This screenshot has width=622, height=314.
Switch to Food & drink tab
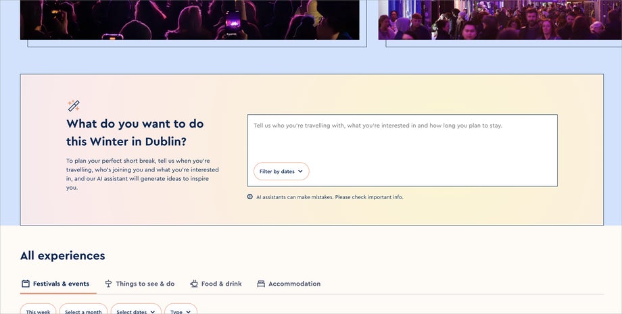click(x=216, y=284)
